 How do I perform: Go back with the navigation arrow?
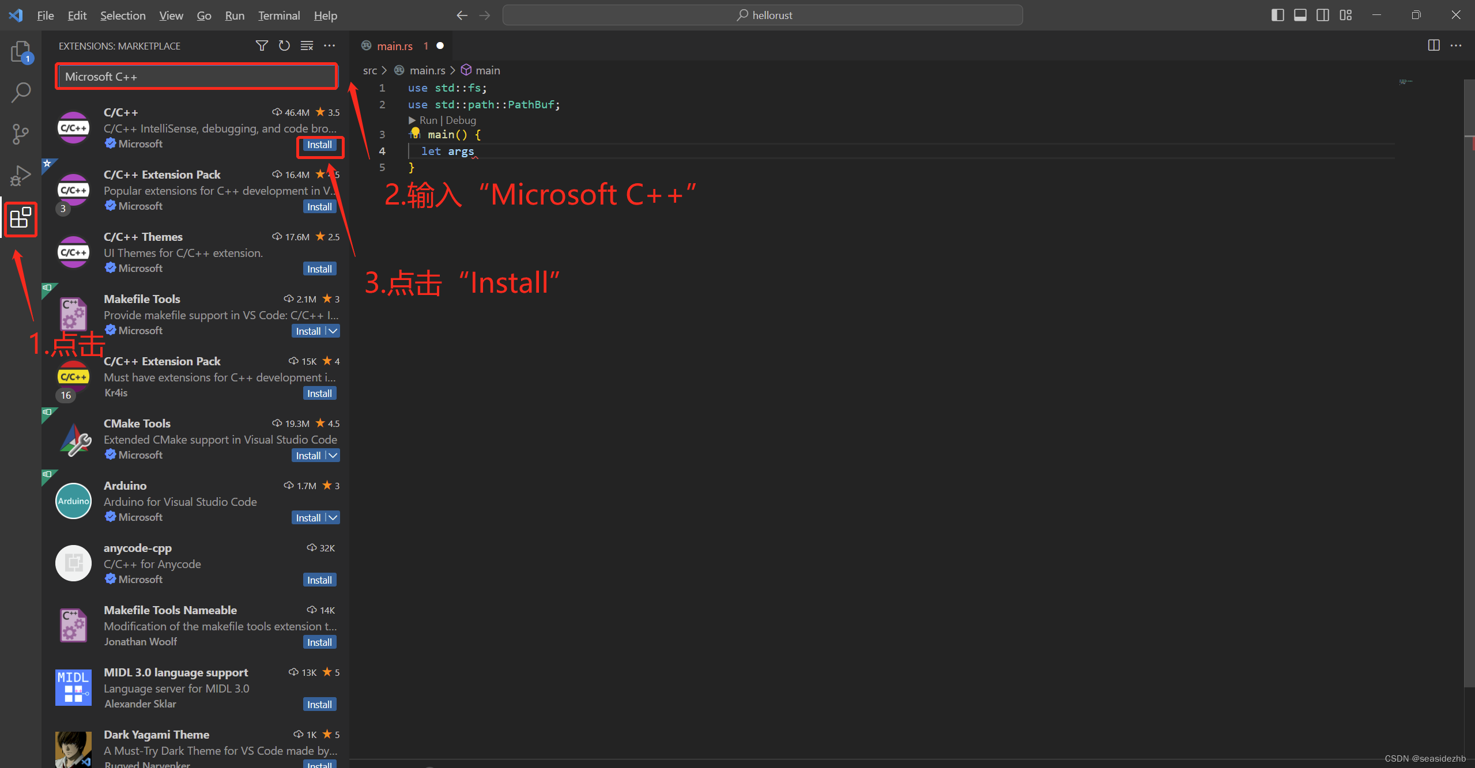tap(462, 15)
